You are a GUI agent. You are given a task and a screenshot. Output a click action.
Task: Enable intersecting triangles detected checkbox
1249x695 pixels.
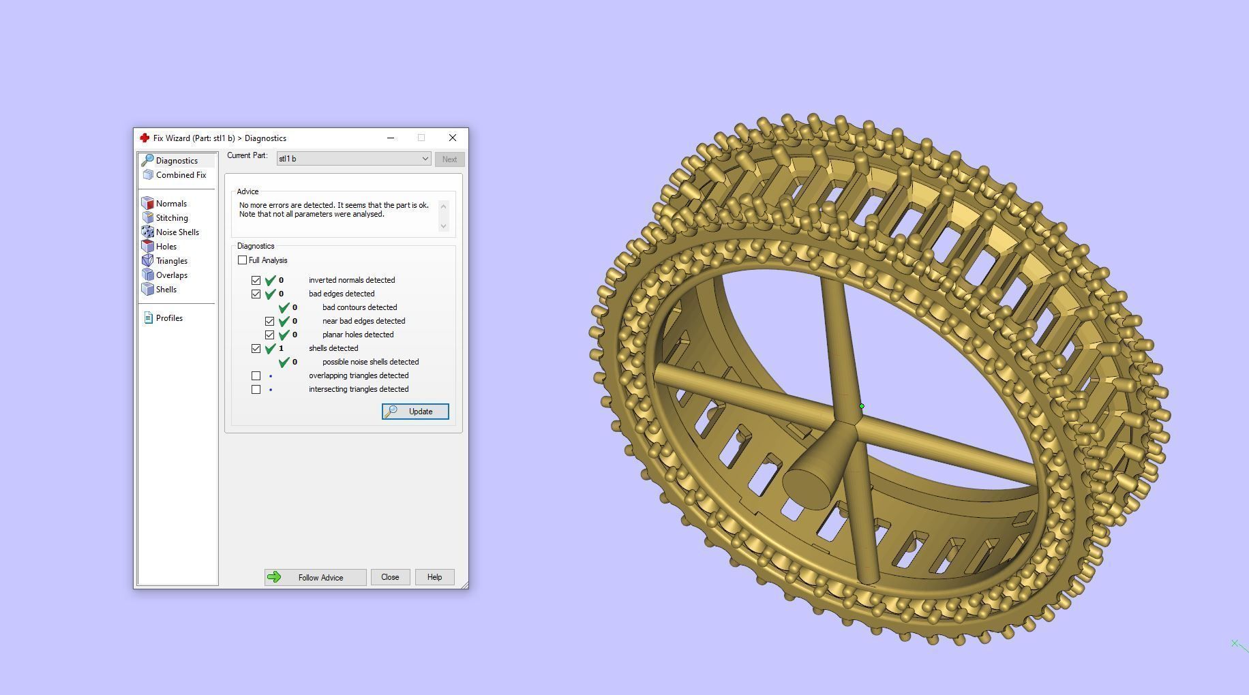(256, 390)
